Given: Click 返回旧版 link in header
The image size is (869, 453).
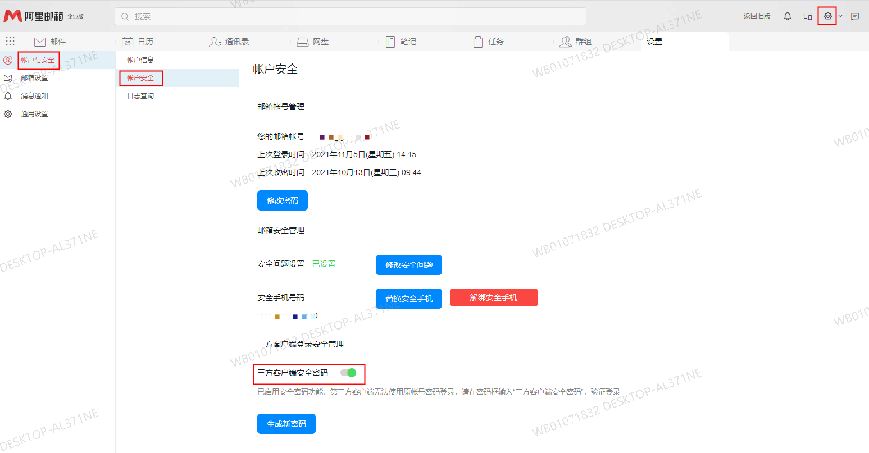Looking at the screenshot, I should tap(757, 16).
